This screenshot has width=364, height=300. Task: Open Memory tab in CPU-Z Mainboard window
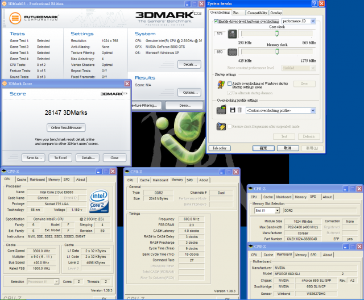click(x=301, y=255)
